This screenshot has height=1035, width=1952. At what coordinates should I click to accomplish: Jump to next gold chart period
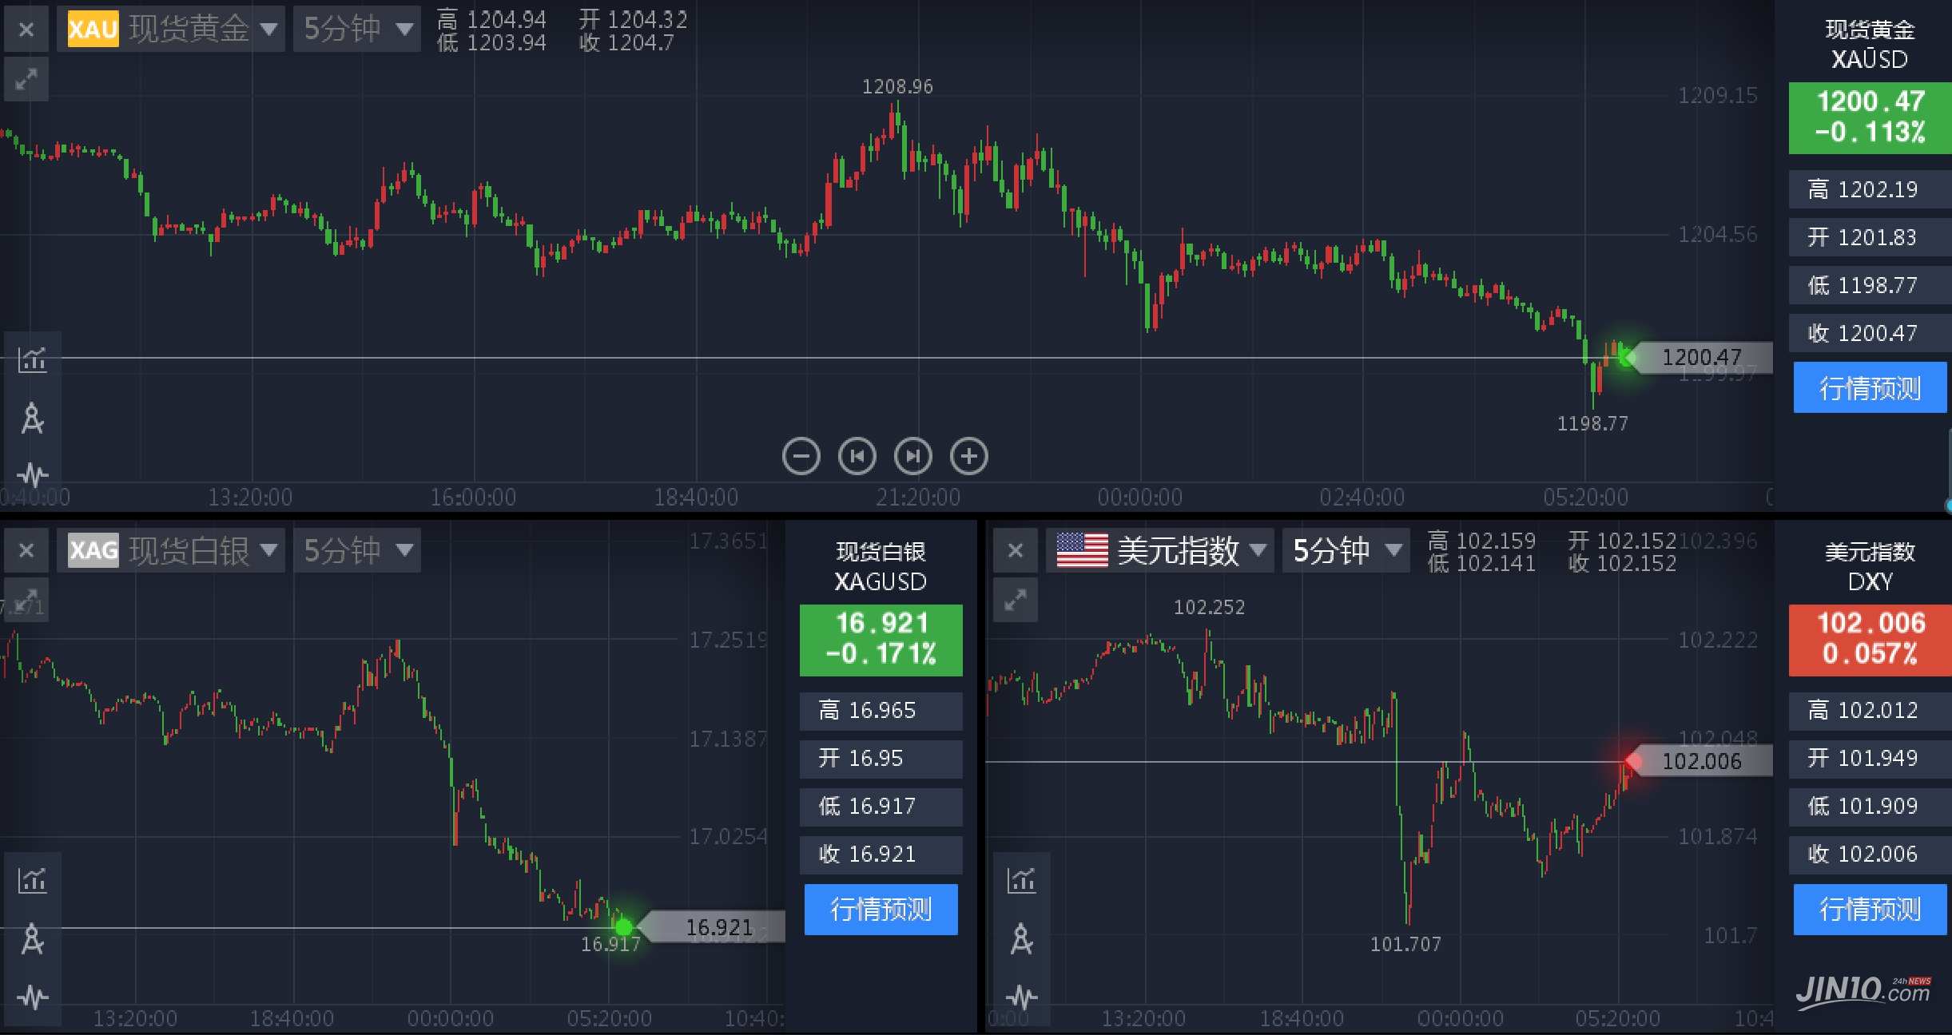913,456
